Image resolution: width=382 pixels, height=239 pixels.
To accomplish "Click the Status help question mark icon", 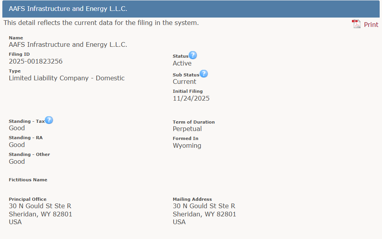I will 193,55.
